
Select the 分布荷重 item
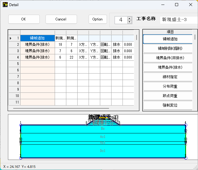(168, 86)
